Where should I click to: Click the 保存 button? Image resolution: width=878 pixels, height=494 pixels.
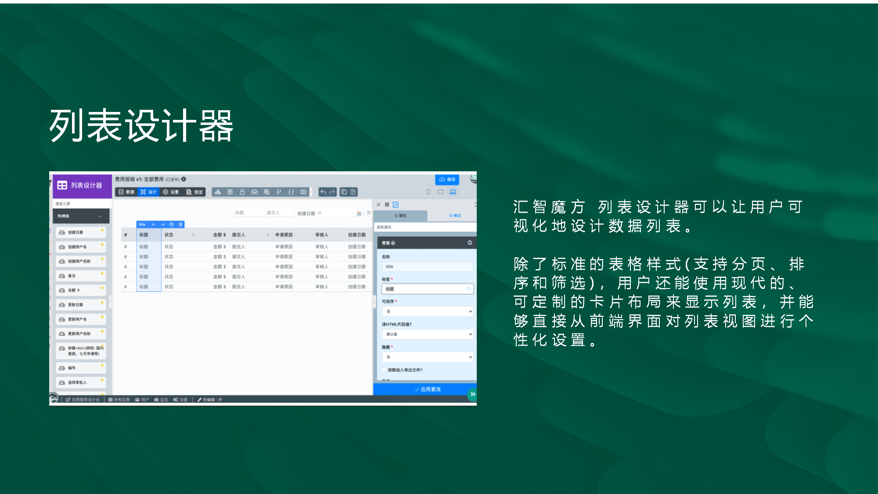coord(447,180)
